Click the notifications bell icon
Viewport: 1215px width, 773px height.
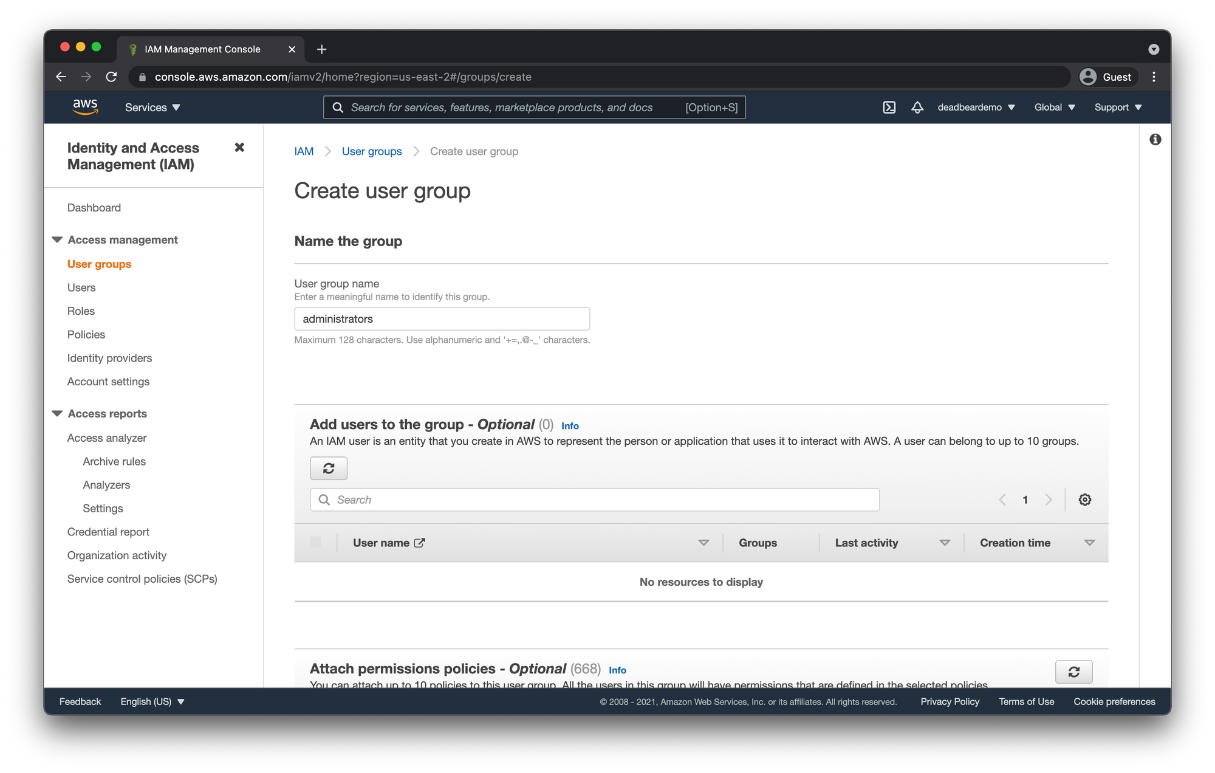click(x=917, y=108)
